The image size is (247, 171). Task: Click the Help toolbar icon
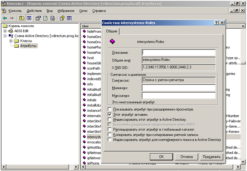pyautogui.click(x=62, y=18)
